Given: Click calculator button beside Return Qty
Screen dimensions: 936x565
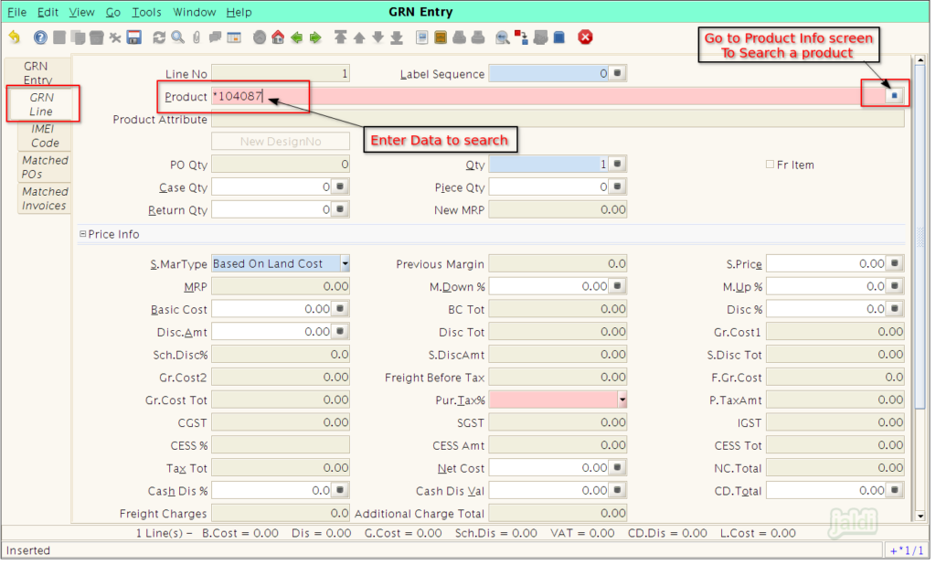Looking at the screenshot, I should tap(340, 209).
